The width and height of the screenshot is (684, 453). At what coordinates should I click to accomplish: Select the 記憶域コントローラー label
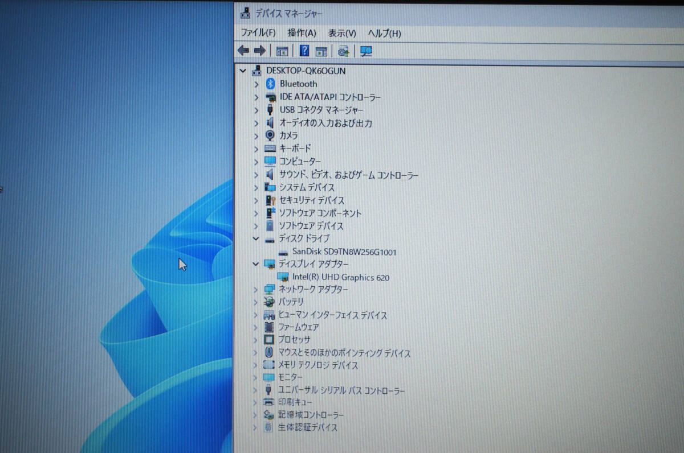(311, 414)
